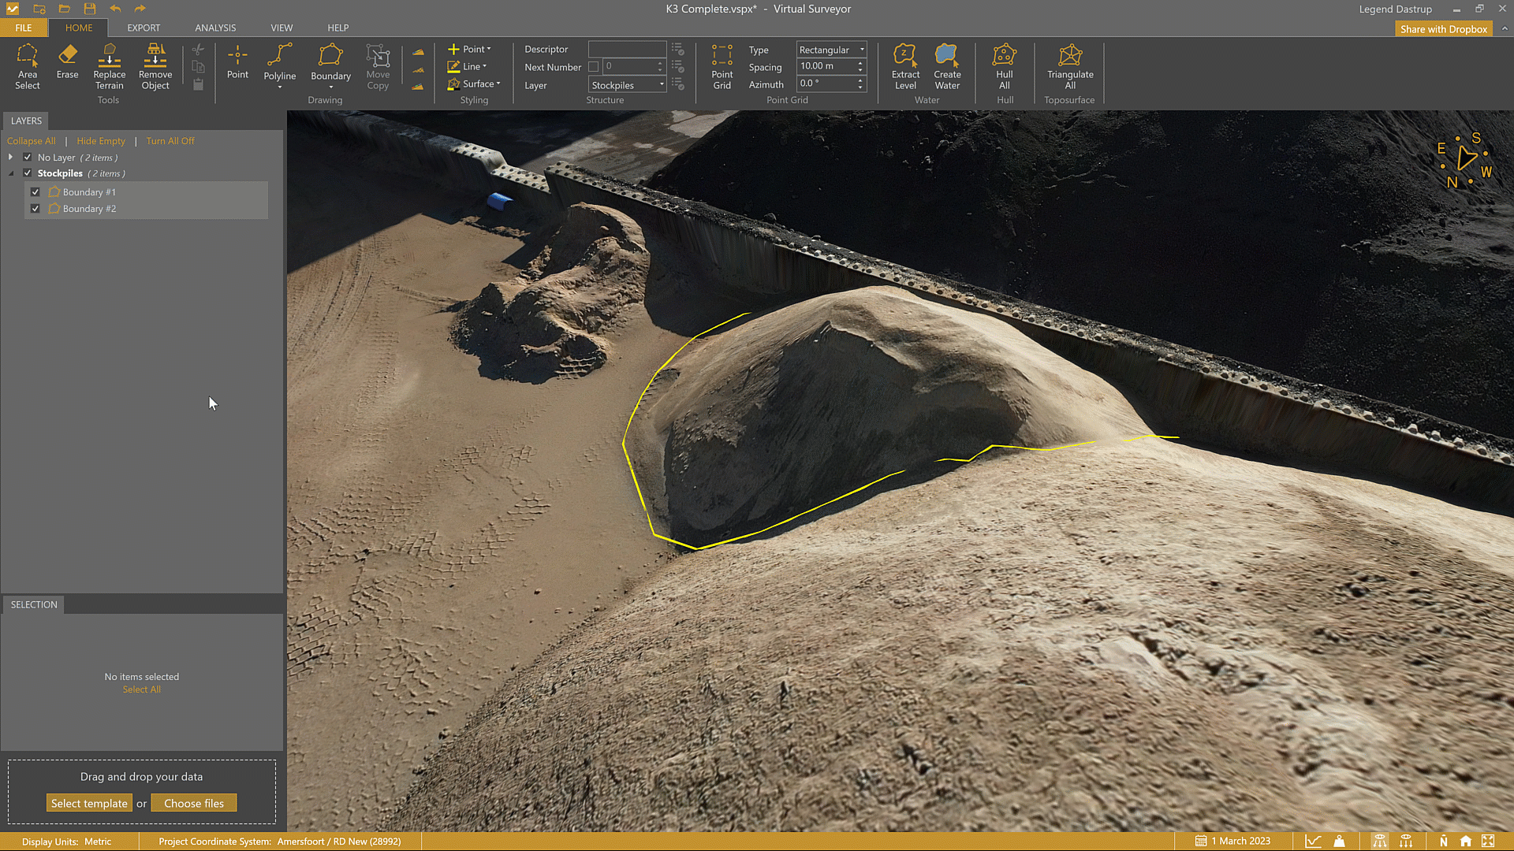The height and width of the screenshot is (851, 1514).
Task: Click the Descriptor input field
Action: click(627, 49)
